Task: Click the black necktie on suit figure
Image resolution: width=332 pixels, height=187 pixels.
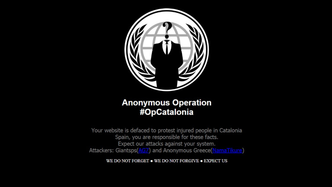Action: pyautogui.click(x=167, y=48)
